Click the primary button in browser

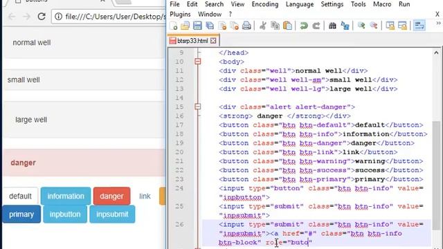point(21,214)
